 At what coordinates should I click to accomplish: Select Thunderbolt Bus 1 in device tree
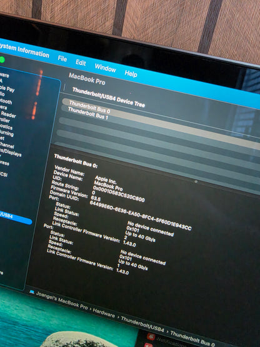point(88,113)
